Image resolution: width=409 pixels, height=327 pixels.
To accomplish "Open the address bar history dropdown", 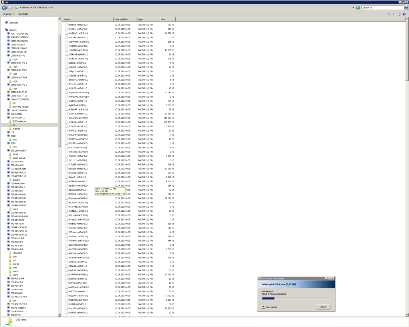I will point(353,8).
